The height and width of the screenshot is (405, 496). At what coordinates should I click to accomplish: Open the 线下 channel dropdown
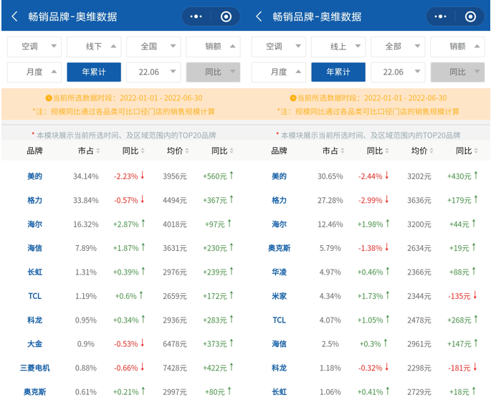pos(94,47)
